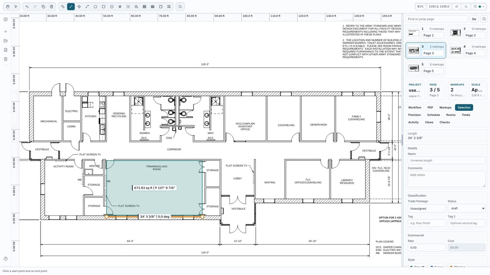Image resolution: width=490 pixels, height=275 pixels.
Task: Click the Add notes comments box
Action: [x=447, y=179]
